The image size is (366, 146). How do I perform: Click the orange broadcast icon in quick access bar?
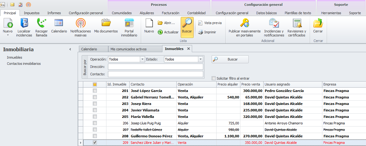(28, 4)
